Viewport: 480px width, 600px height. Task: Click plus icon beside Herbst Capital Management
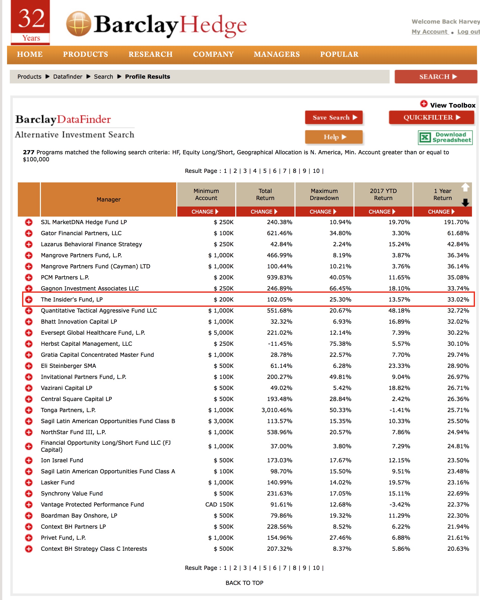pos(29,344)
